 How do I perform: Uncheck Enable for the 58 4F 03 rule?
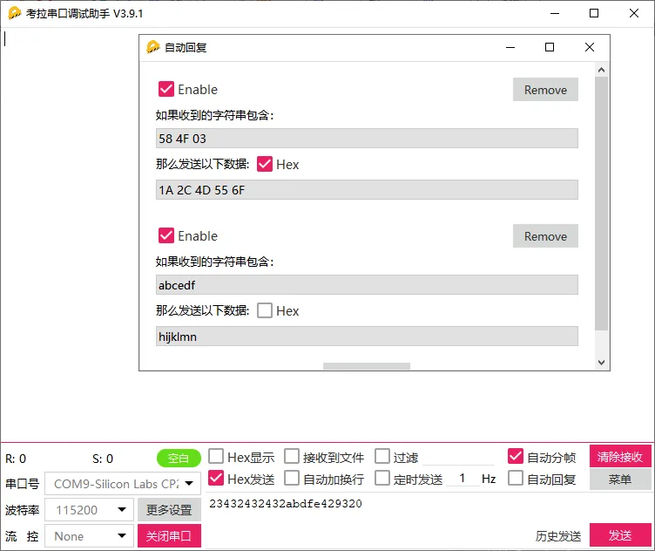[x=166, y=89]
